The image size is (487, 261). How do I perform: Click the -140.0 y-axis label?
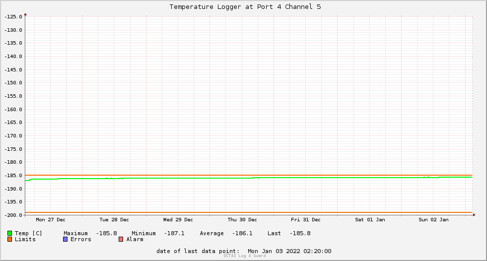point(13,57)
